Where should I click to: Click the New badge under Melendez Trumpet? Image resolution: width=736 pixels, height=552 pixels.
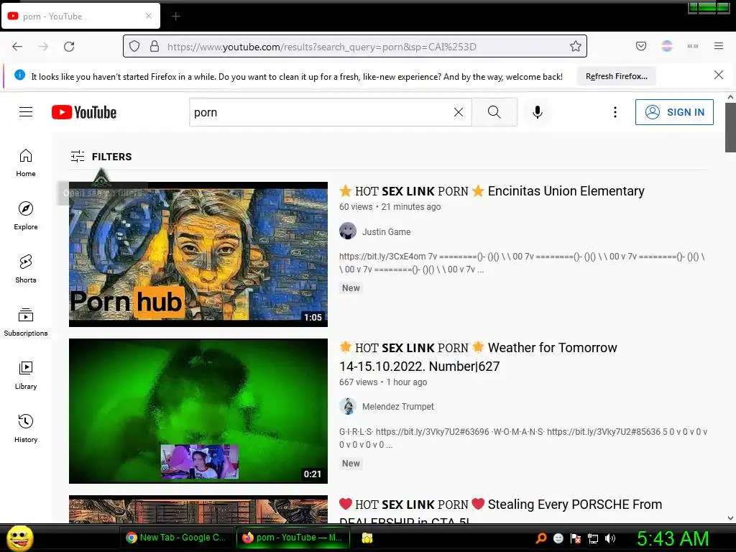(351, 464)
